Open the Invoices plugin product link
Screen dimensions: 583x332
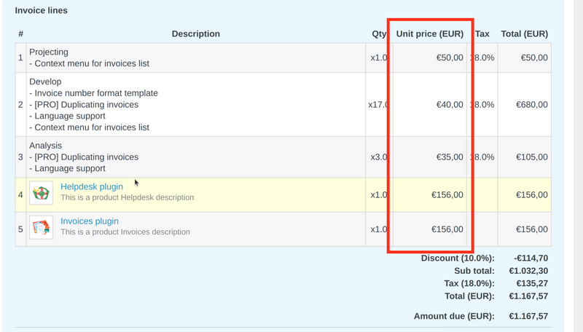tap(89, 221)
